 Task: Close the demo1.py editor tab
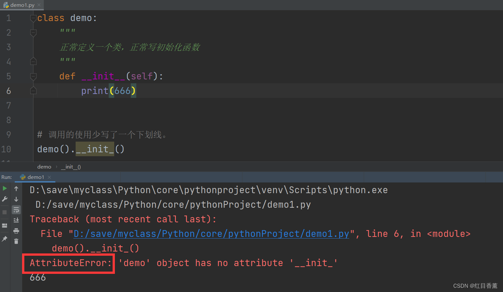pos(39,5)
